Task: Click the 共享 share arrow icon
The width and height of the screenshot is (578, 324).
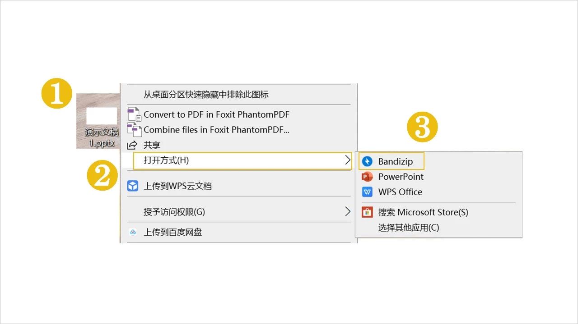Action: (x=133, y=145)
